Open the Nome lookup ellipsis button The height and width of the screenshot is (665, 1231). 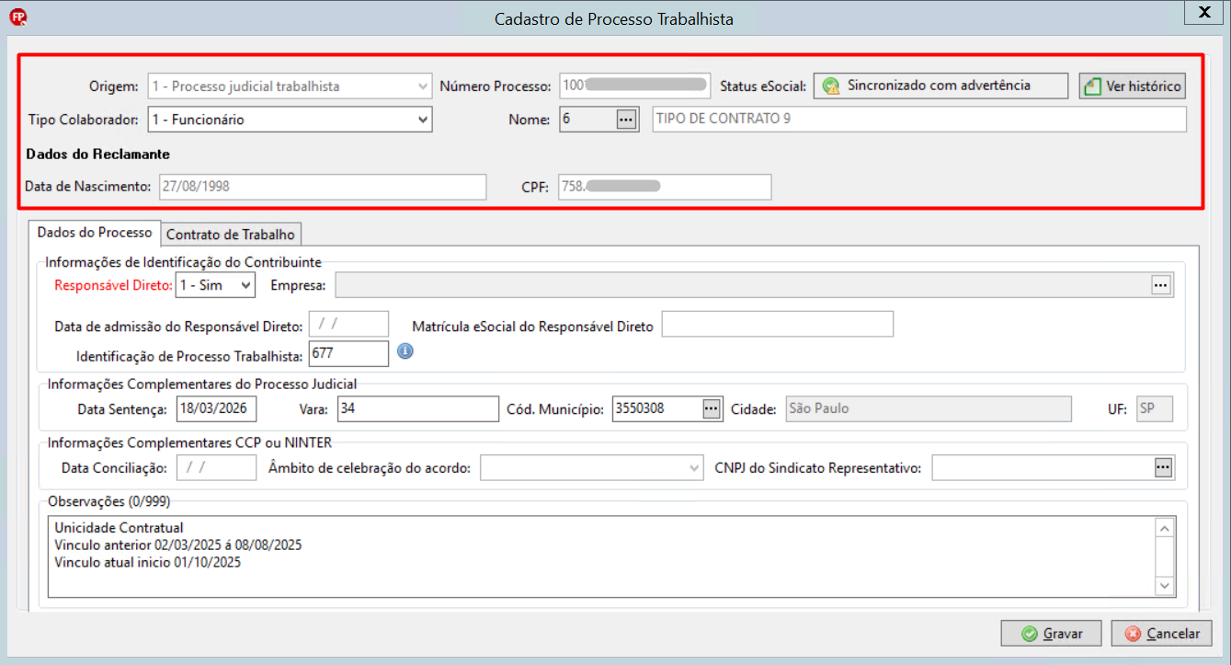627,120
